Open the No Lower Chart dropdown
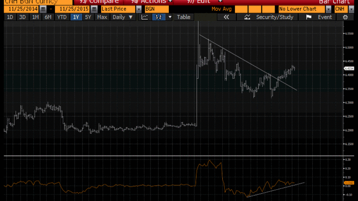The height and width of the screenshot is (201, 358). point(329,9)
